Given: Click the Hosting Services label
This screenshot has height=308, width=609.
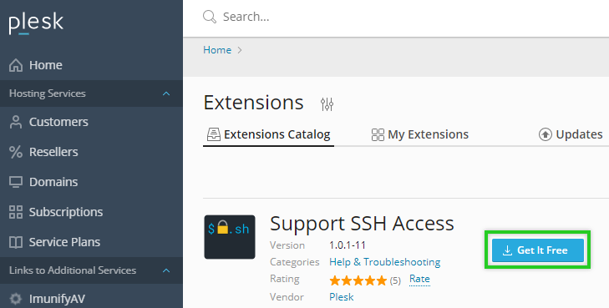Looking at the screenshot, I should click(x=48, y=93).
